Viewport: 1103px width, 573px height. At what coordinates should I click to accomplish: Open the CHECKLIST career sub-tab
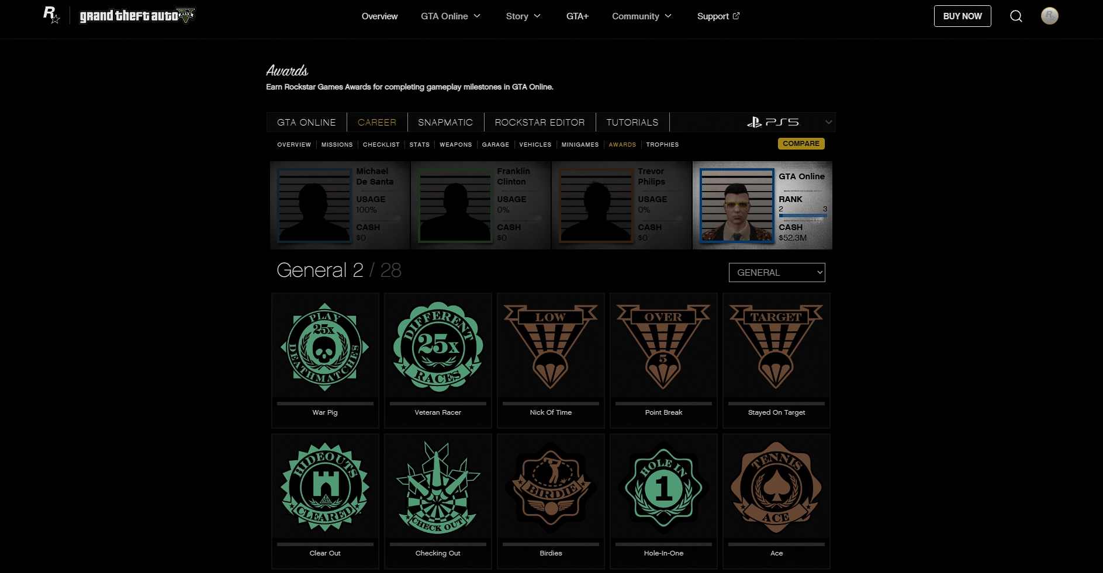click(381, 144)
